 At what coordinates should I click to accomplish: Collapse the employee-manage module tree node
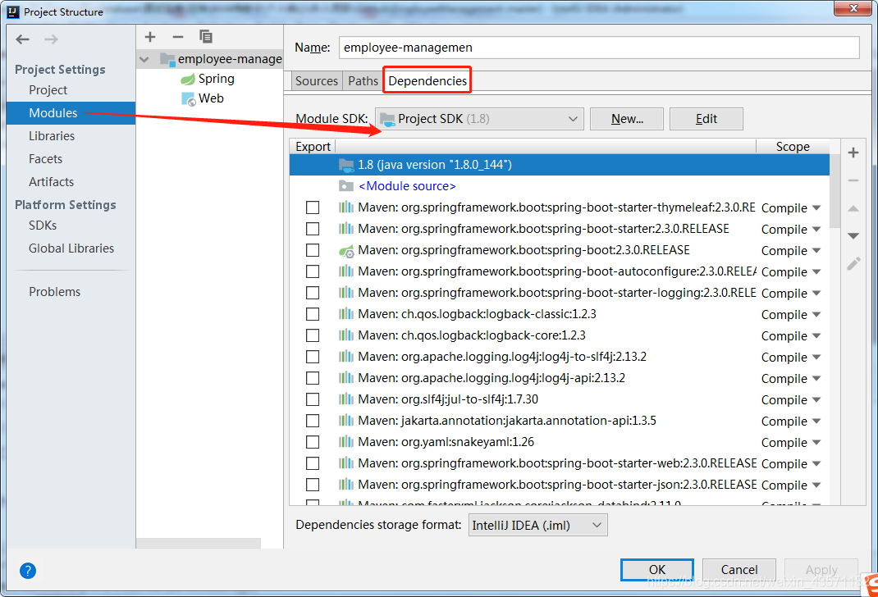(x=145, y=59)
